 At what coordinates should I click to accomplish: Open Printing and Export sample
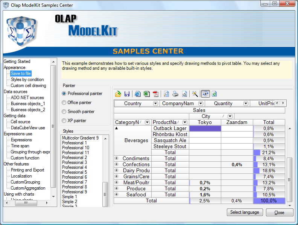pyautogui.click(x=27, y=170)
